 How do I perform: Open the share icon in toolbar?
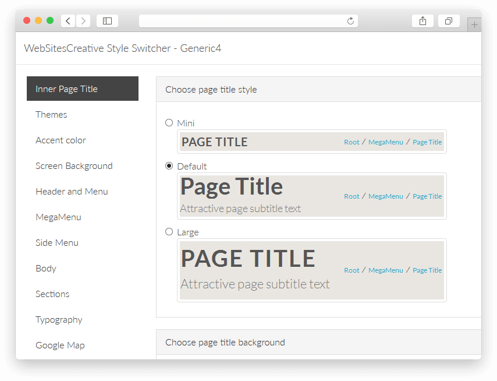click(x=423, y=21)
